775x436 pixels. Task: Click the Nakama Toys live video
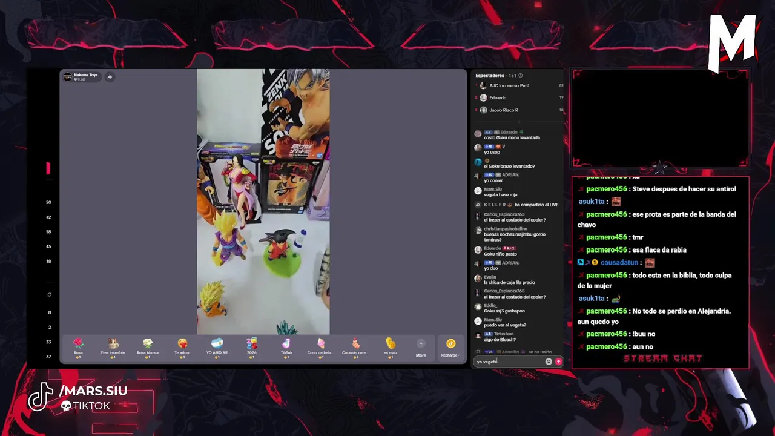point(263,202)
